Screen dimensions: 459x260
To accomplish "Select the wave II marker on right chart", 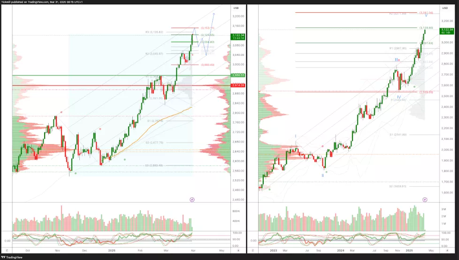I will (x=322, y=175).
